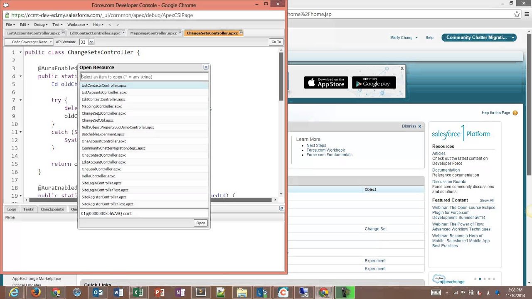Select ChangeSetUtil.apxc in the list
This screenshot has width=532, height=299.
tap(144, 120)
